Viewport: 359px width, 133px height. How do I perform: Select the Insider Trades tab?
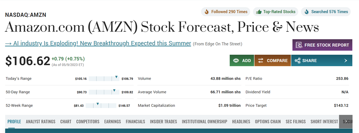click(x=163, y=122)
